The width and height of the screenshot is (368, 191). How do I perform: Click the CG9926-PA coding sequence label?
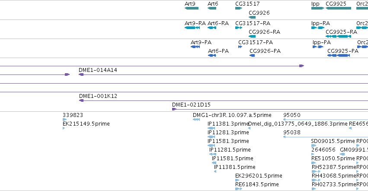[x=265, y=51]
